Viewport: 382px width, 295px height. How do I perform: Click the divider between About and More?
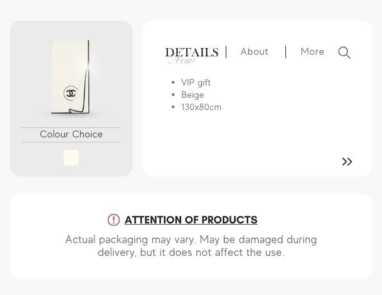coord(286,52)
